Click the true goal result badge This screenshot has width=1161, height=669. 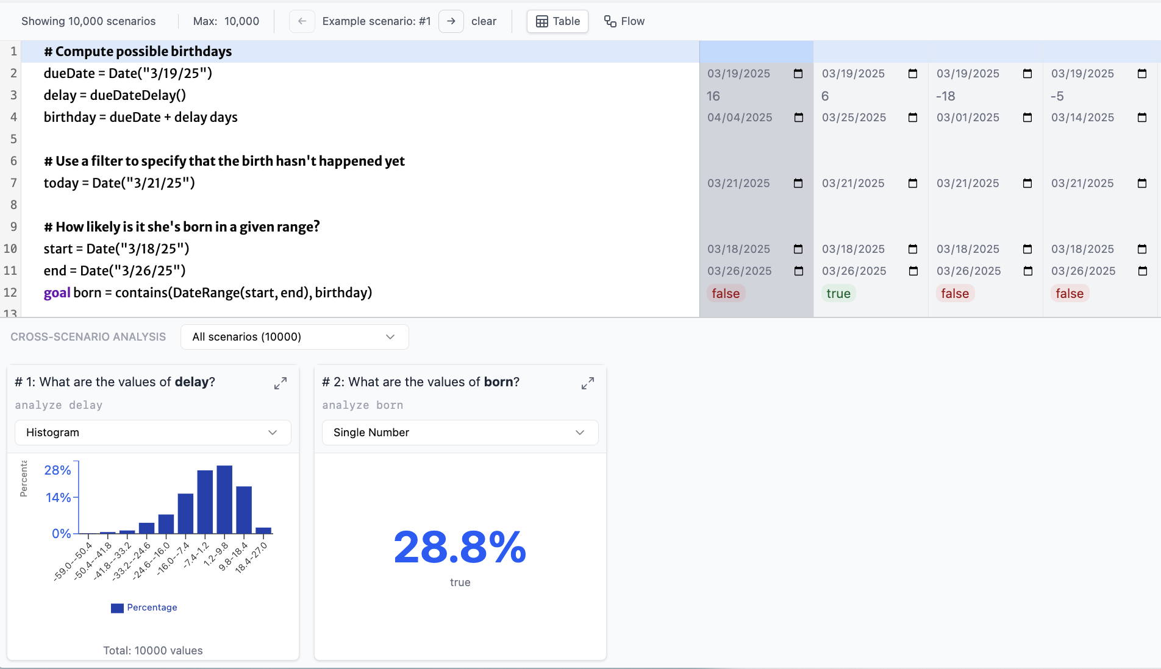(x=838, y=294)
